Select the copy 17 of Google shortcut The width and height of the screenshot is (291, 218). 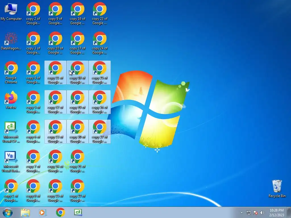pos(77,43)
